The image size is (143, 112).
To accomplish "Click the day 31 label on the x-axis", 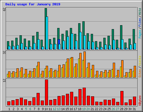I will (134, 109).
